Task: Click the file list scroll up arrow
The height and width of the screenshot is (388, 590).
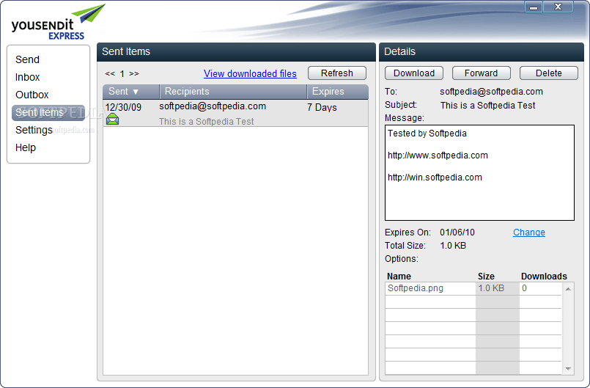Action: 568,289
